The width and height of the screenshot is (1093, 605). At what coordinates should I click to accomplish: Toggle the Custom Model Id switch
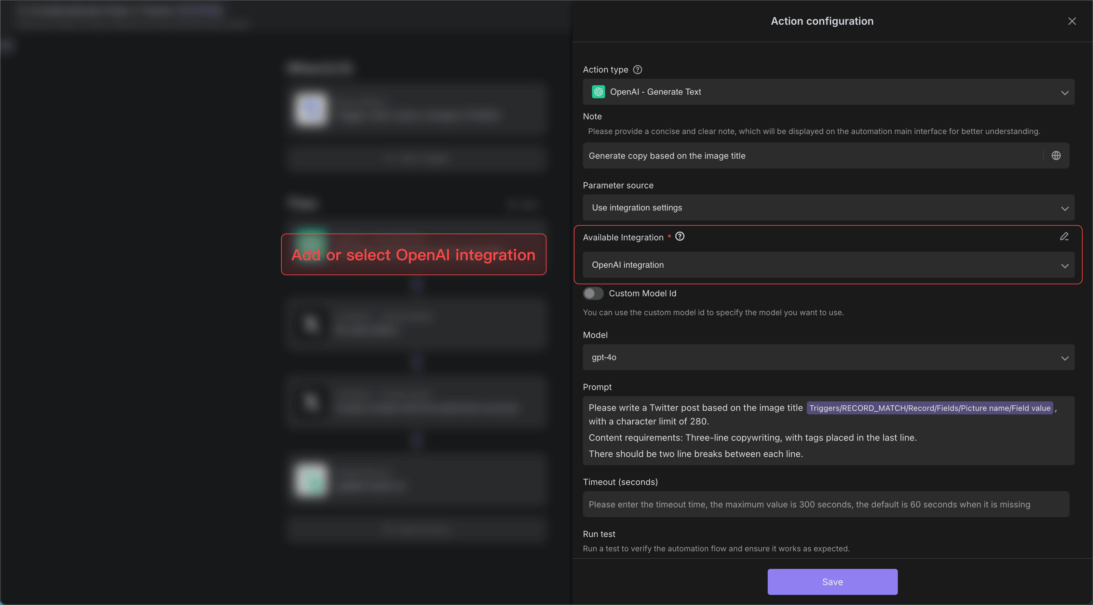point(593,293)
